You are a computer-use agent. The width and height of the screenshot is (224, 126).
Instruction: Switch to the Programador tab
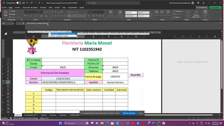(x=72, y=8)
